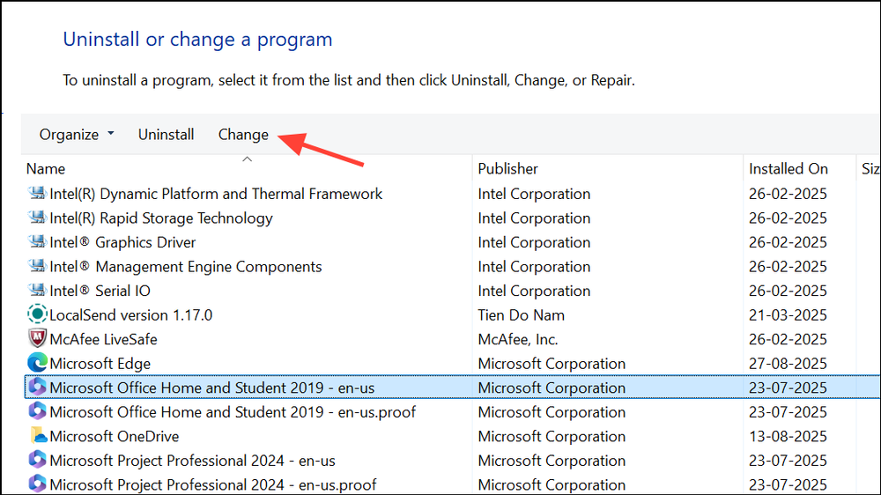881x495 pixels.
Task: Select the Intel Serial IO entry
Action: [x=100, y=291]
